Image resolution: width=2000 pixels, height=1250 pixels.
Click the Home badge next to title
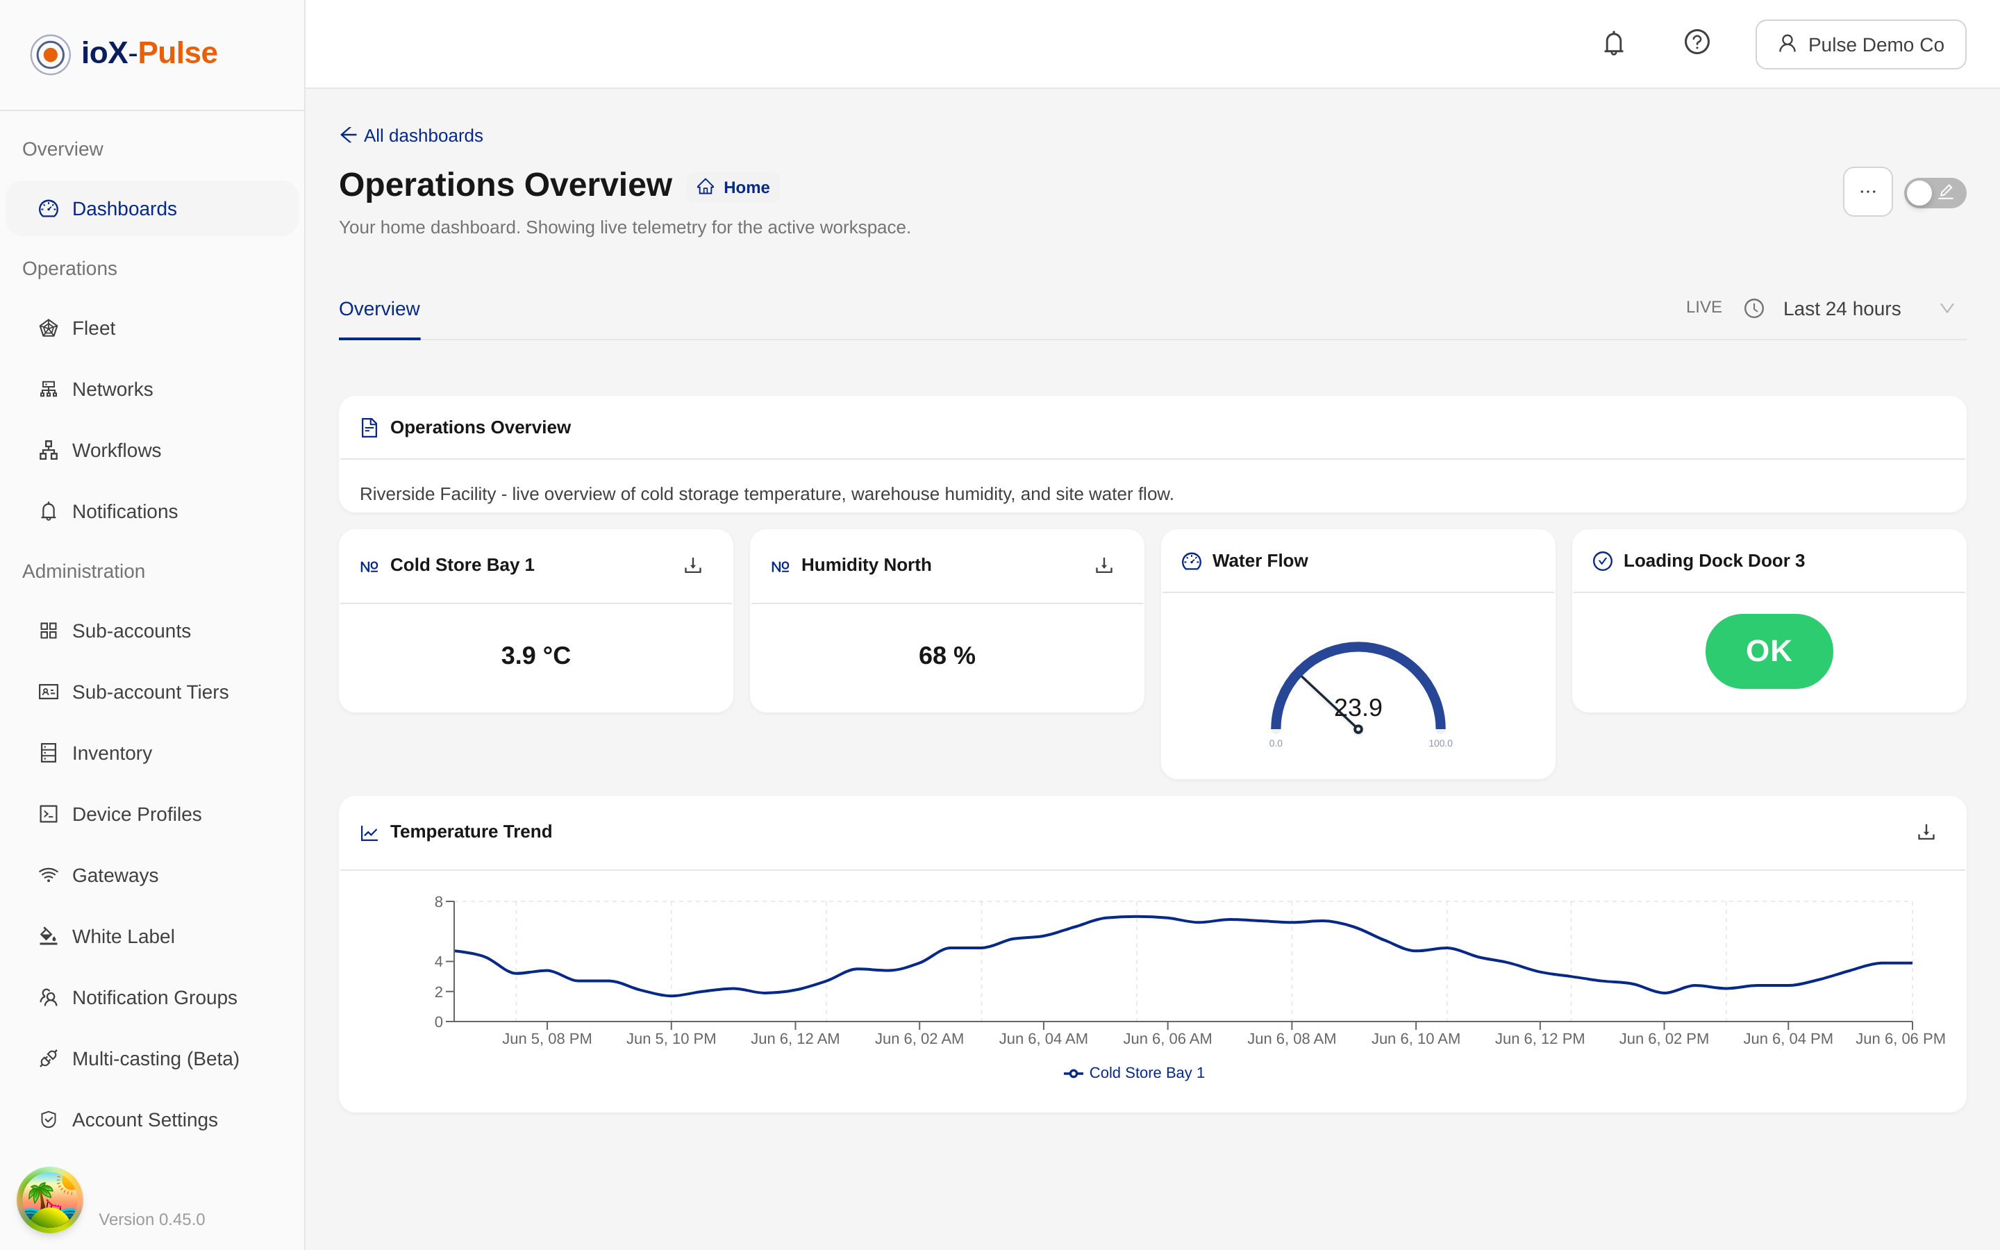point(733,187)
